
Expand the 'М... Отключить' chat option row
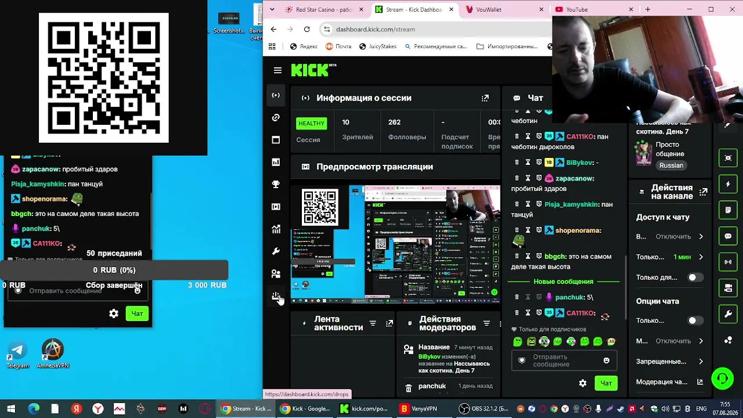(671, 341)
